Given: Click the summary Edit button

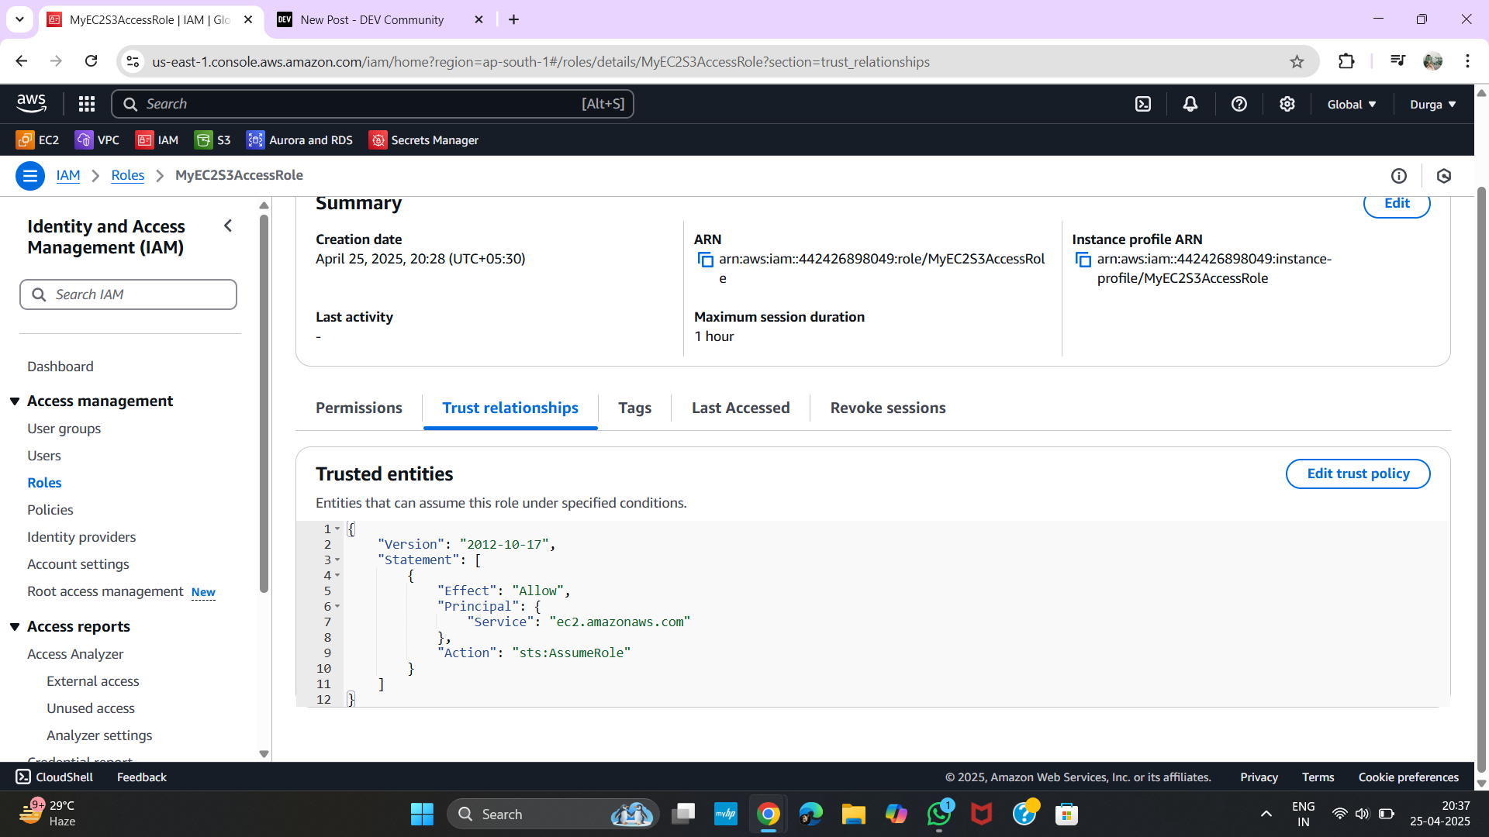Looking at the screenshot, I should click(1397, 204).
